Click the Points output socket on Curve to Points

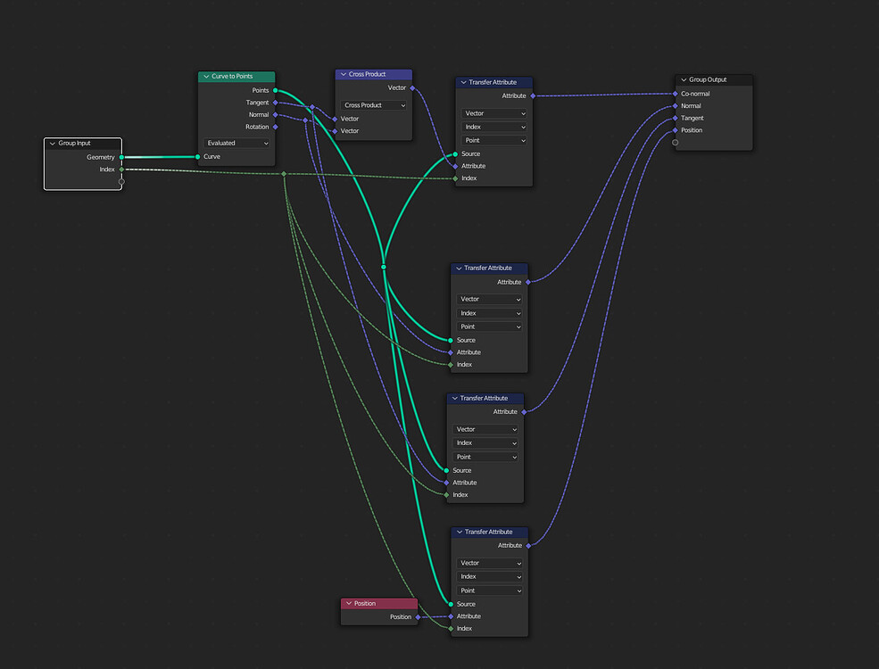click(274, 90)
